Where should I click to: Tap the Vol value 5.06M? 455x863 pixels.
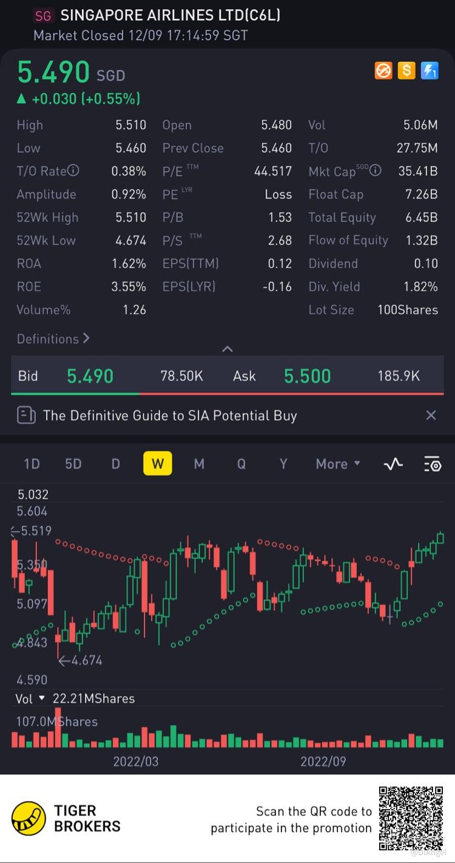420,125
